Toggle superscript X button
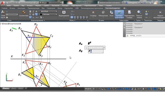The image size is (165, 92). point(30,17)
